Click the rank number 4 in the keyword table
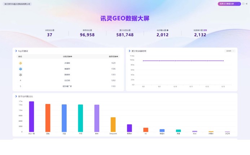 pos(21,80)
